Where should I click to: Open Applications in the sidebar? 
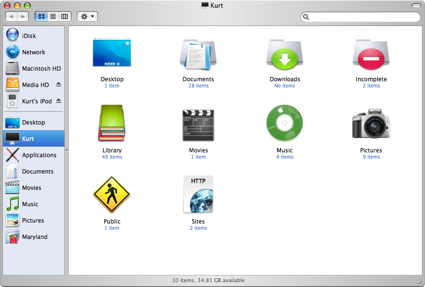pyautogui.click(x=34, y=155)
